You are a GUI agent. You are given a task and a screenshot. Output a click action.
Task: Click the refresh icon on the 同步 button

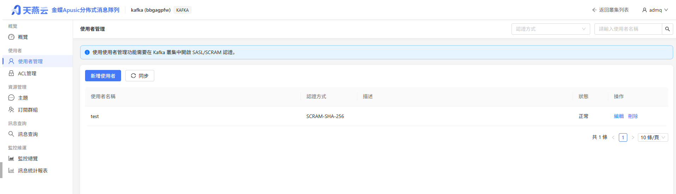[x=133, y=76]
